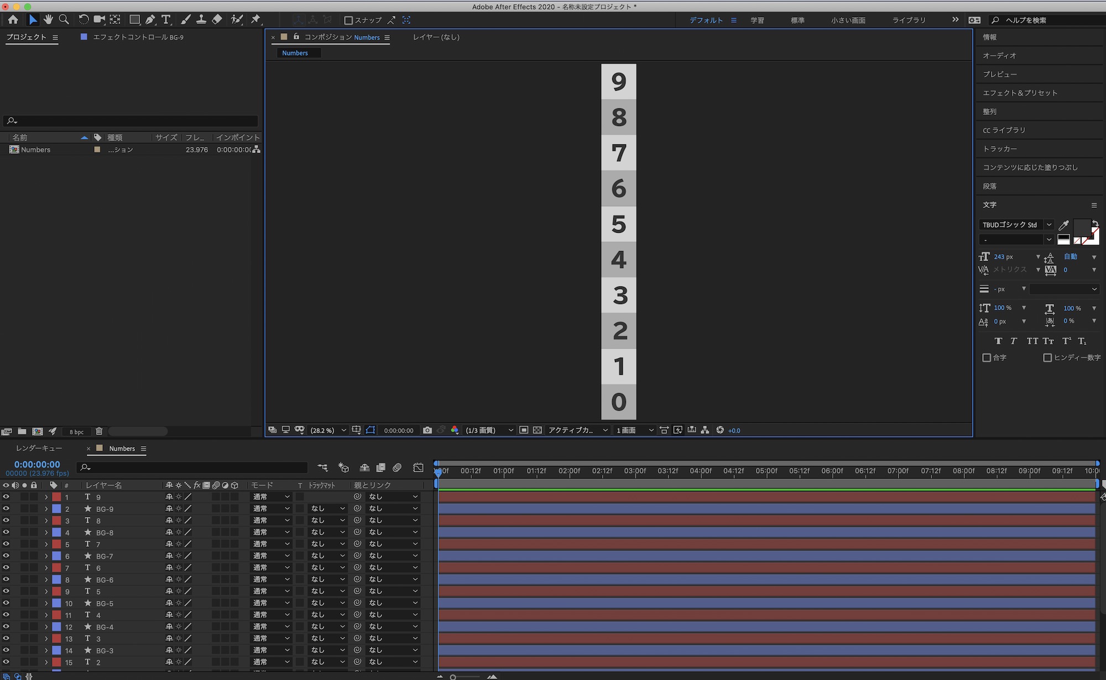Screen dimensions: 1106x680
Task: Open the magnification 28.2% dropdown
Action: coord(328,430)
